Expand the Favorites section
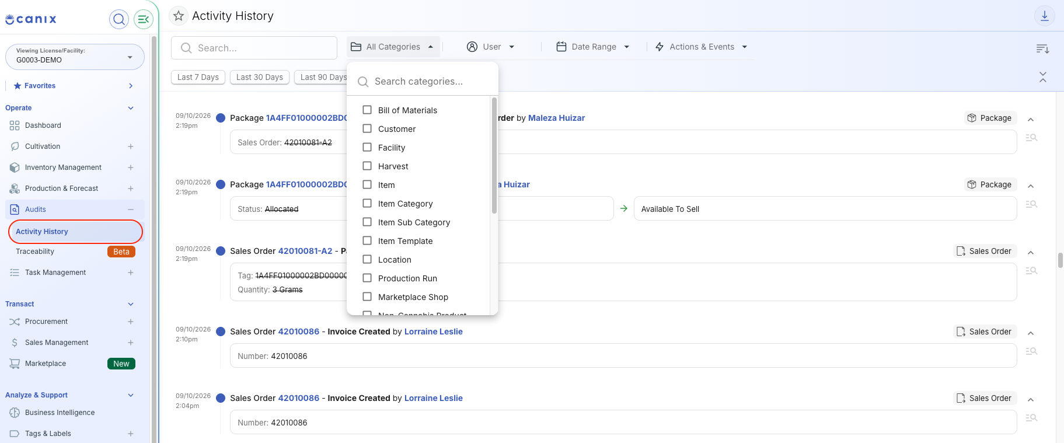 point(131,86)
